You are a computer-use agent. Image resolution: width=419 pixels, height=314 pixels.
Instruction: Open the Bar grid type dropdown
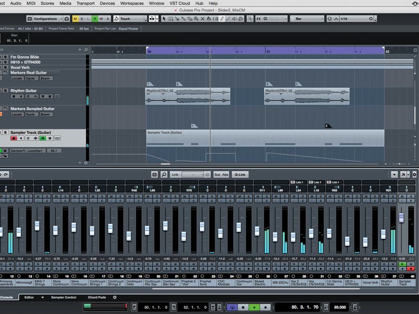(x=307, y=19)
